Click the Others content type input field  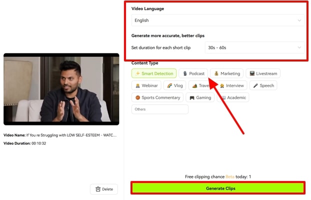click(x=159, y=109)
